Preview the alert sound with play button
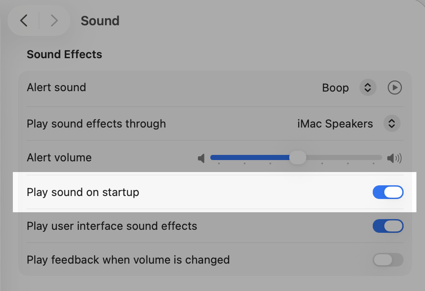Image resolution: width=425 pixels, height=291 pixels. click(x=395, y=88)
